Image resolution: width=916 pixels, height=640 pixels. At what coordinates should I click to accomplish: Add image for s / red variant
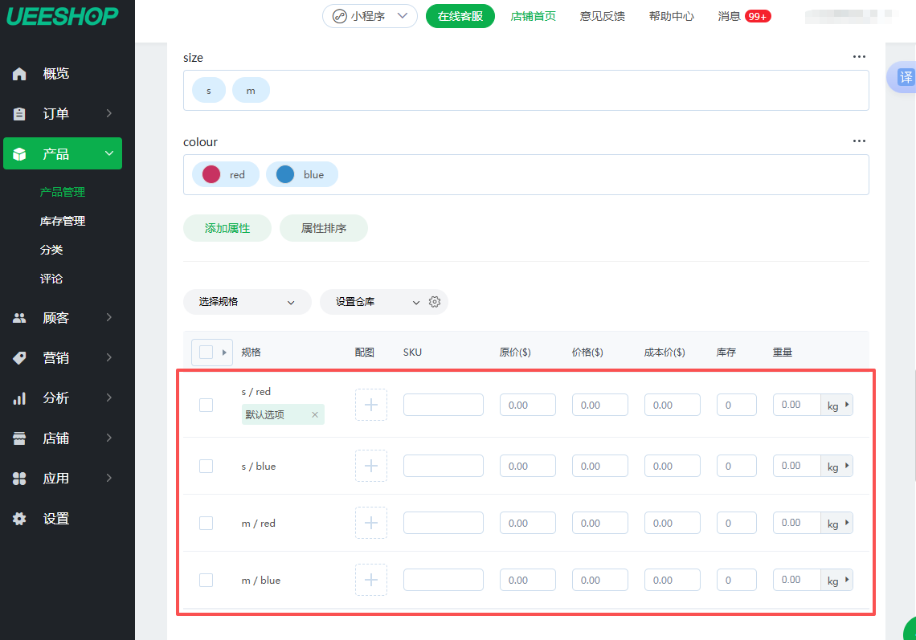click(x=370, y=405)
